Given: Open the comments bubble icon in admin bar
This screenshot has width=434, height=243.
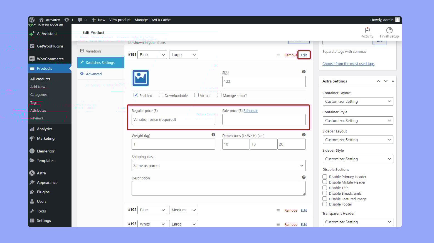Looking at the screenshot, I should point(80,20).
